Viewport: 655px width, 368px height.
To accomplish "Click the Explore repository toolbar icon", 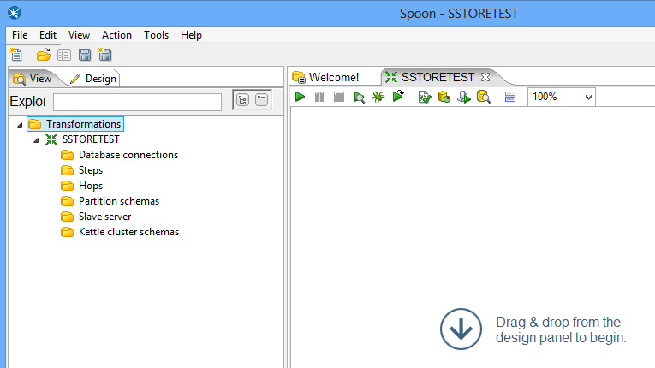I will coord(64,55).
